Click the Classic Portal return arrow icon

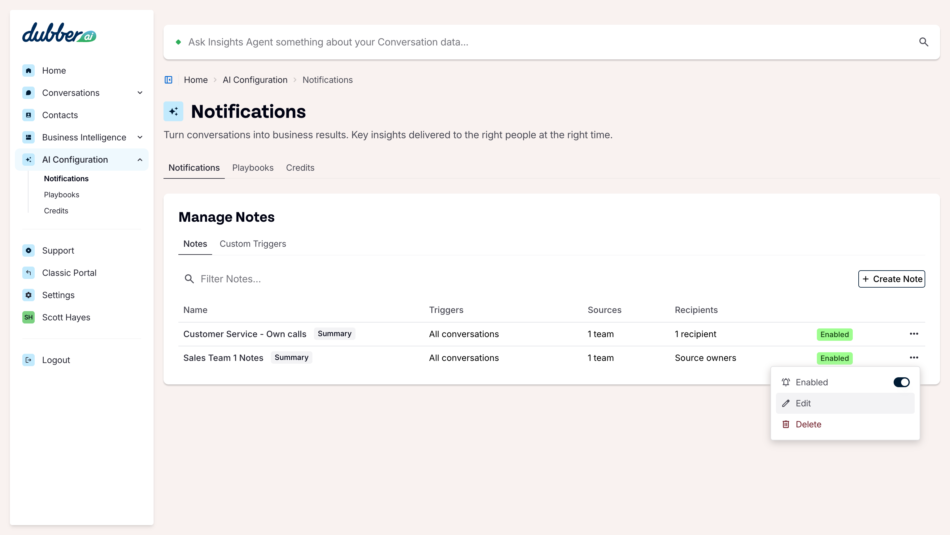click(28, 273)
